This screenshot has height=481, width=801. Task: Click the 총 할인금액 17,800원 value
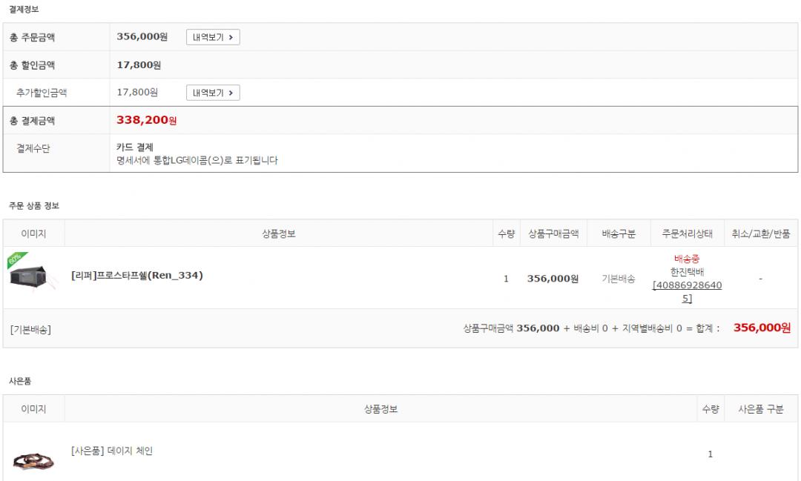point(139,65)
